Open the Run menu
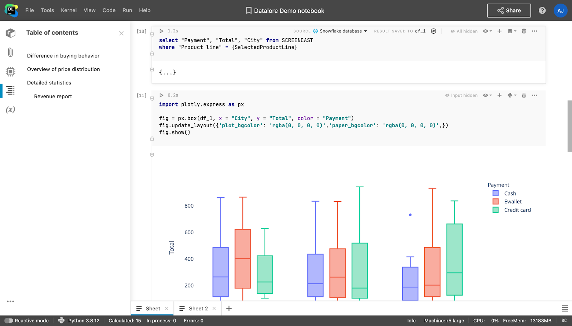Viewport: 572px width, 326px height. 127,10
